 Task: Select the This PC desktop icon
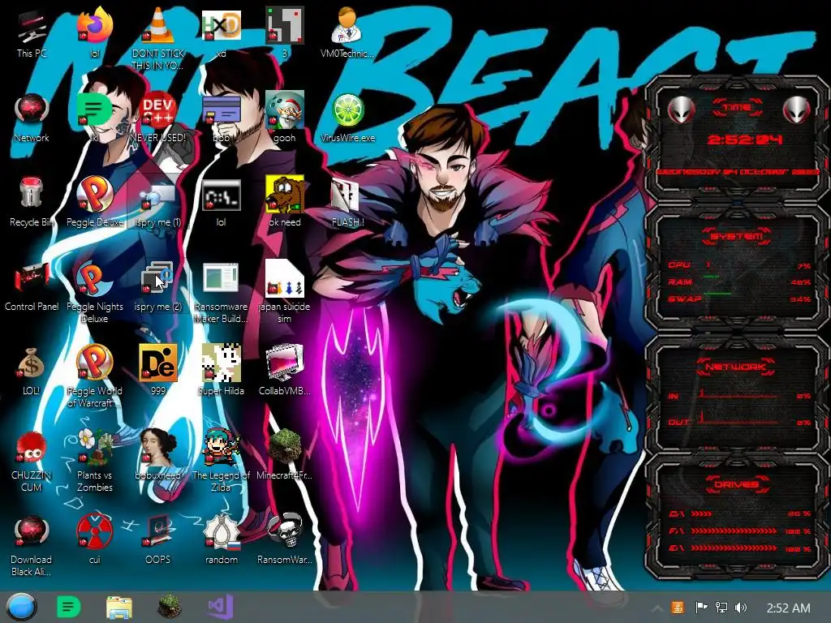(32, 27)
